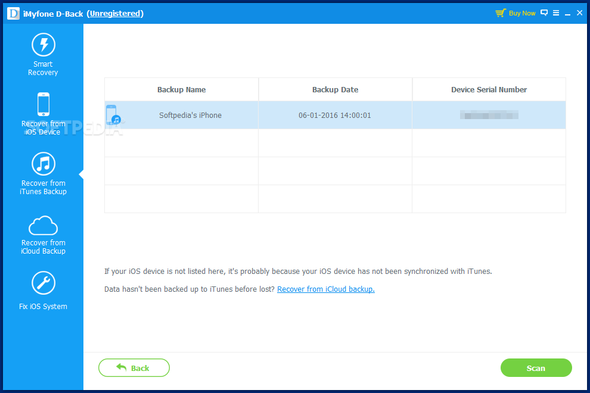Open the hamburger menu in title bar
Image resolution: width=590 pixels, height=393 pixels.
point(556,13)
